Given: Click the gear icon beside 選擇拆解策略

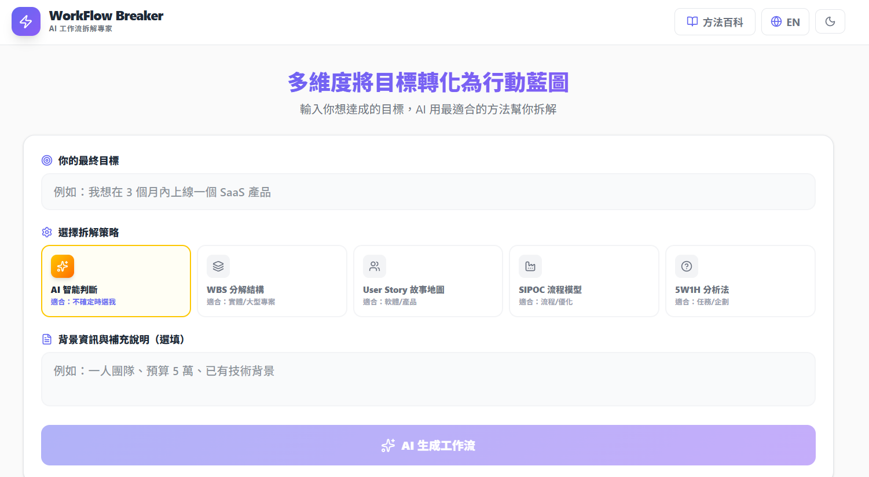Looking at the screenshot, I should tap(47, 232).
